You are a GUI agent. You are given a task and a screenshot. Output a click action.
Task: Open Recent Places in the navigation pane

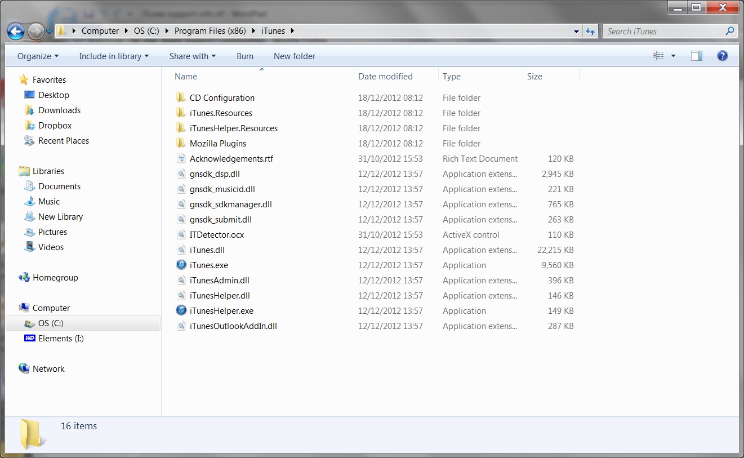(x=64, y=141)
